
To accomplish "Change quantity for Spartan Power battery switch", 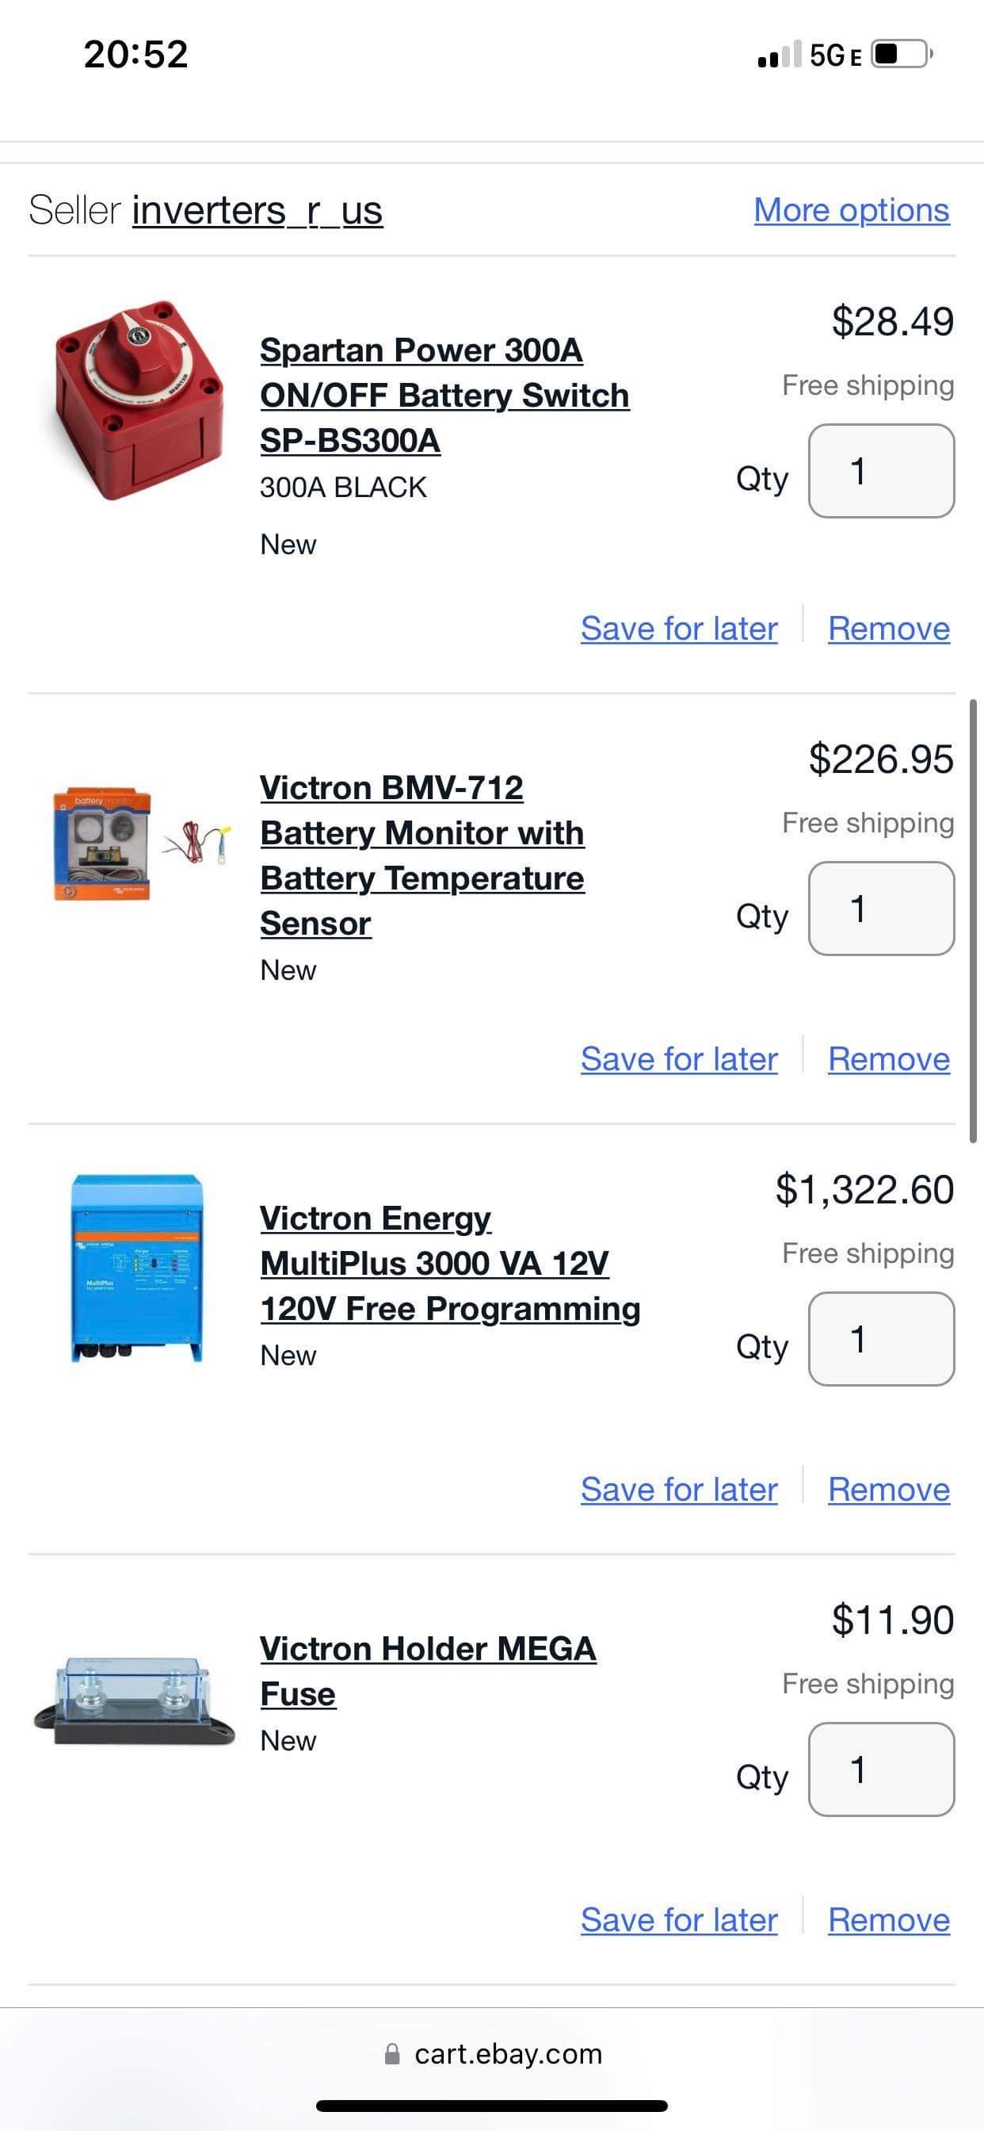I will pyautogui.click(x=881, y=471).
